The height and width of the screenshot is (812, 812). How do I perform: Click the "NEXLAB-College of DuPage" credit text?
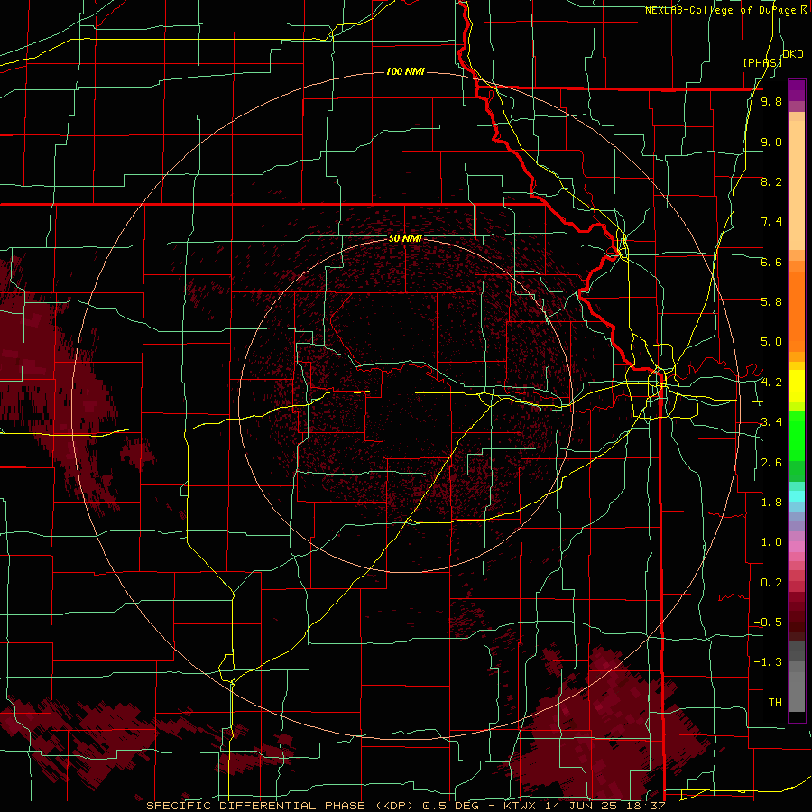point(722,10)
